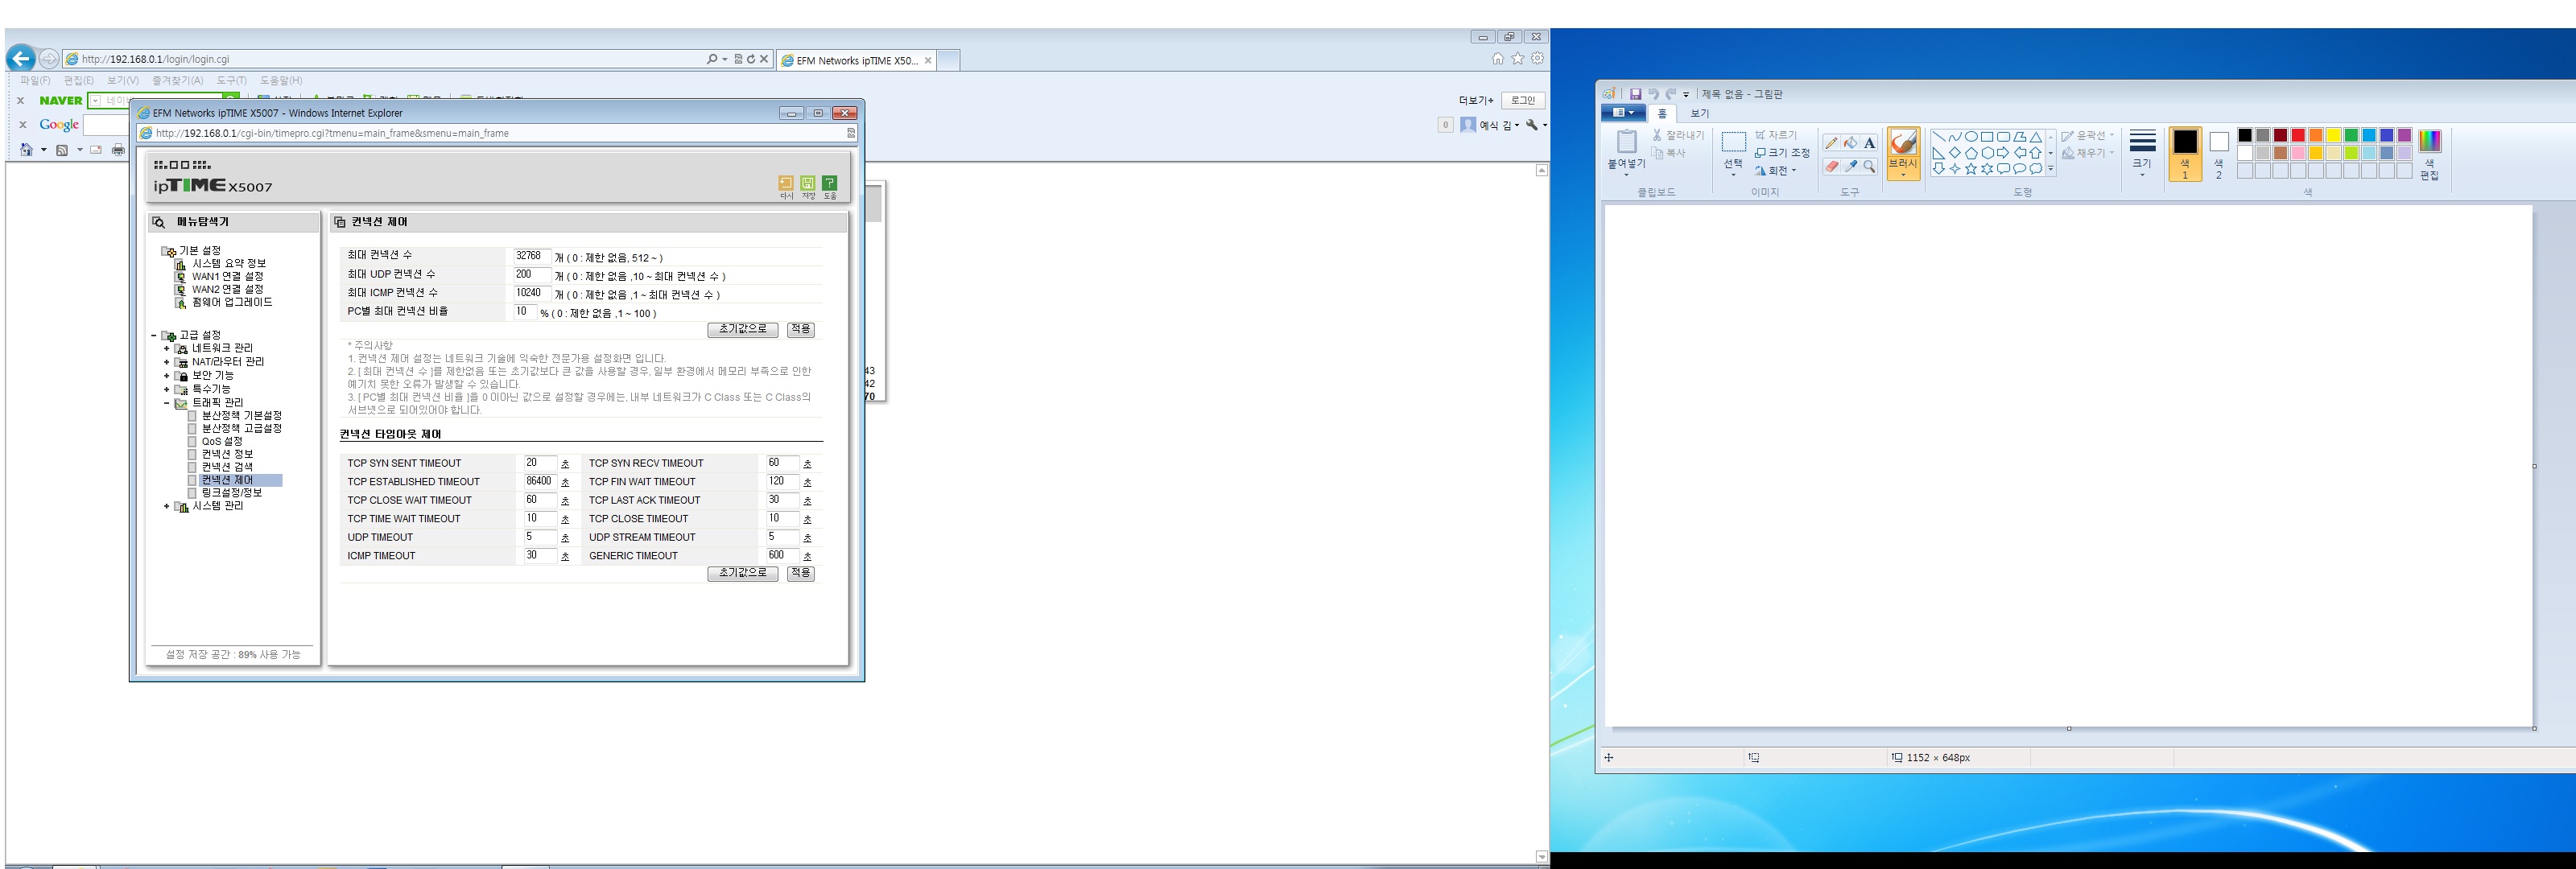The height and width of the screenshot is (869, 2576).
Task: Open the 크기 (size) line thickness dropdown
Action: point(2142,175)
